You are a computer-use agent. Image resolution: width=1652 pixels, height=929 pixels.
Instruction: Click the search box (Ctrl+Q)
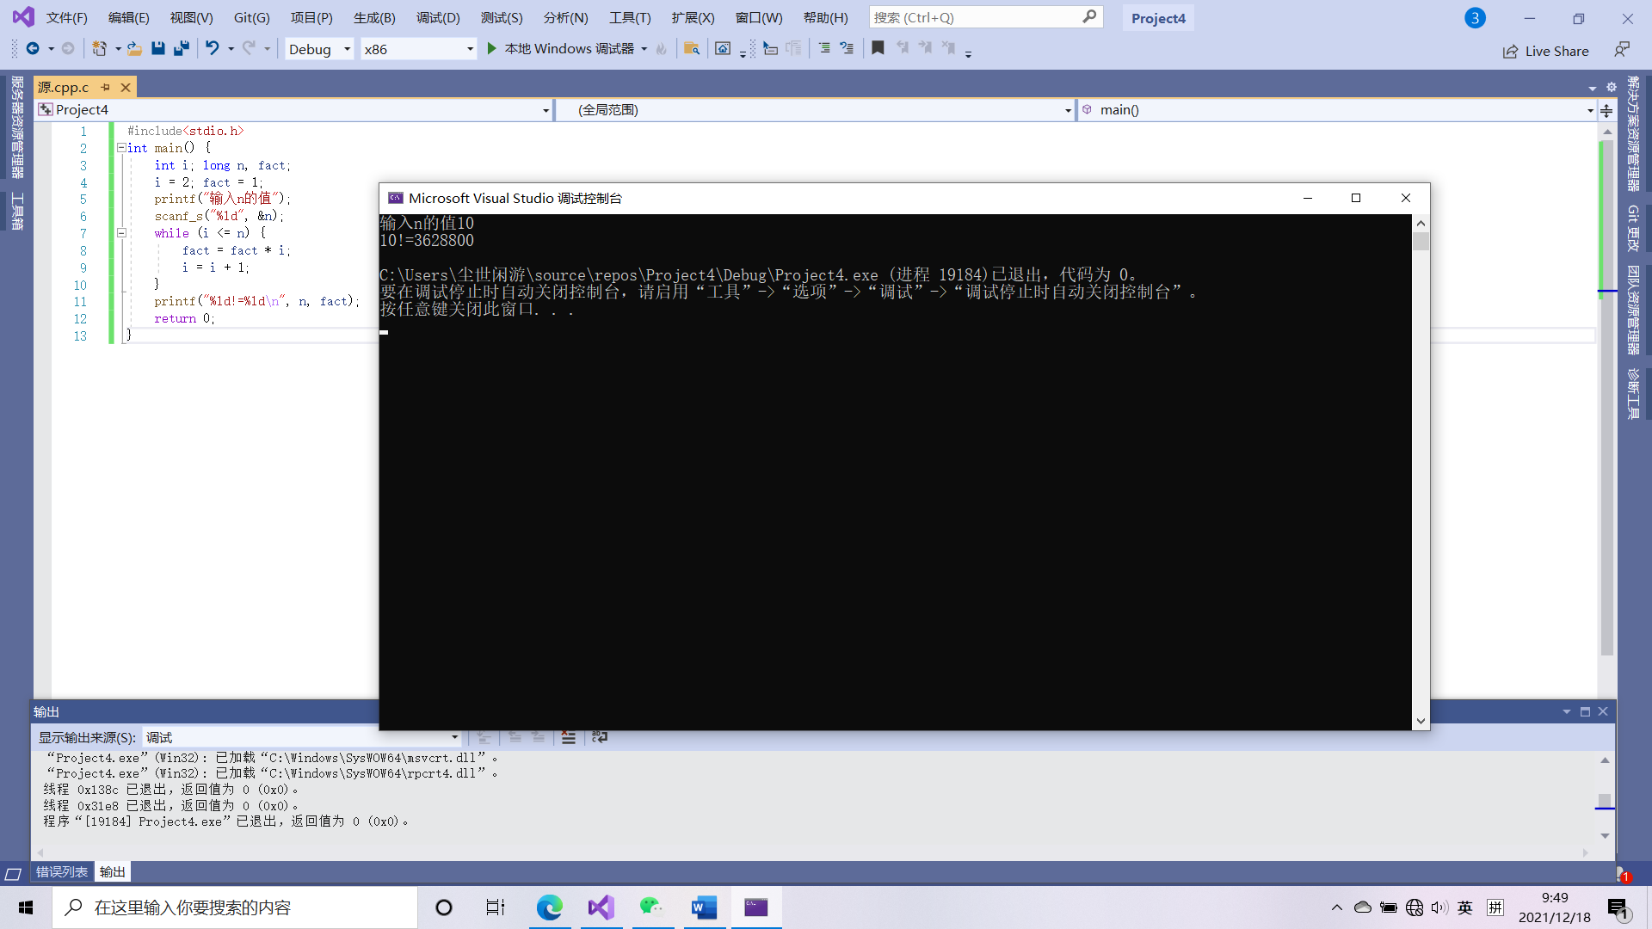[977, 17]
